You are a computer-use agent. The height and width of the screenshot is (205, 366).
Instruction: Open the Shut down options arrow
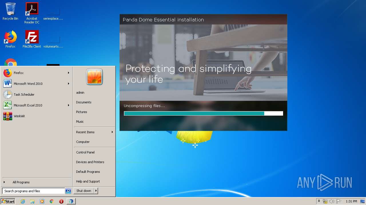pyautogui.click(x=96, y=191)
